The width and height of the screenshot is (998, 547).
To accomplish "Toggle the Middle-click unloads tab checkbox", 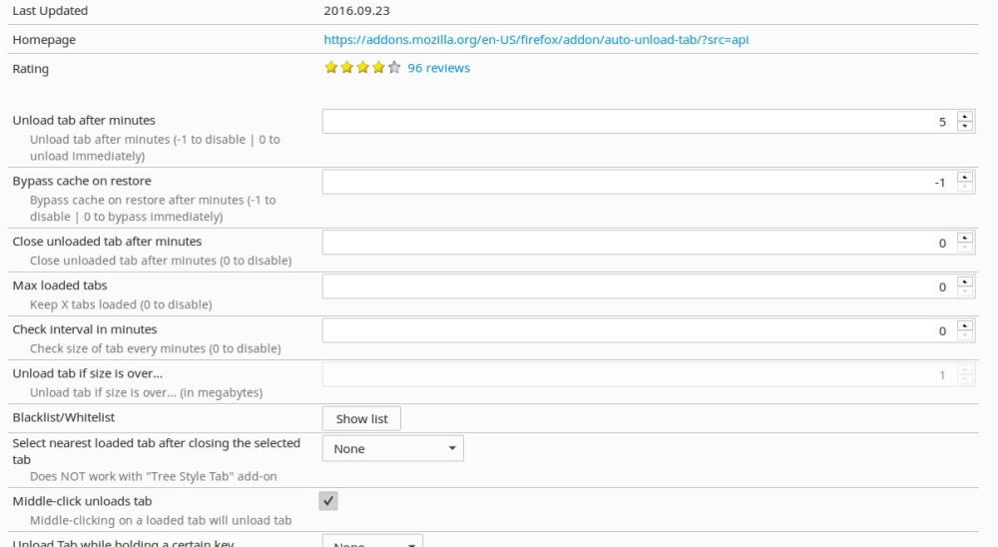I will point(328,500).
